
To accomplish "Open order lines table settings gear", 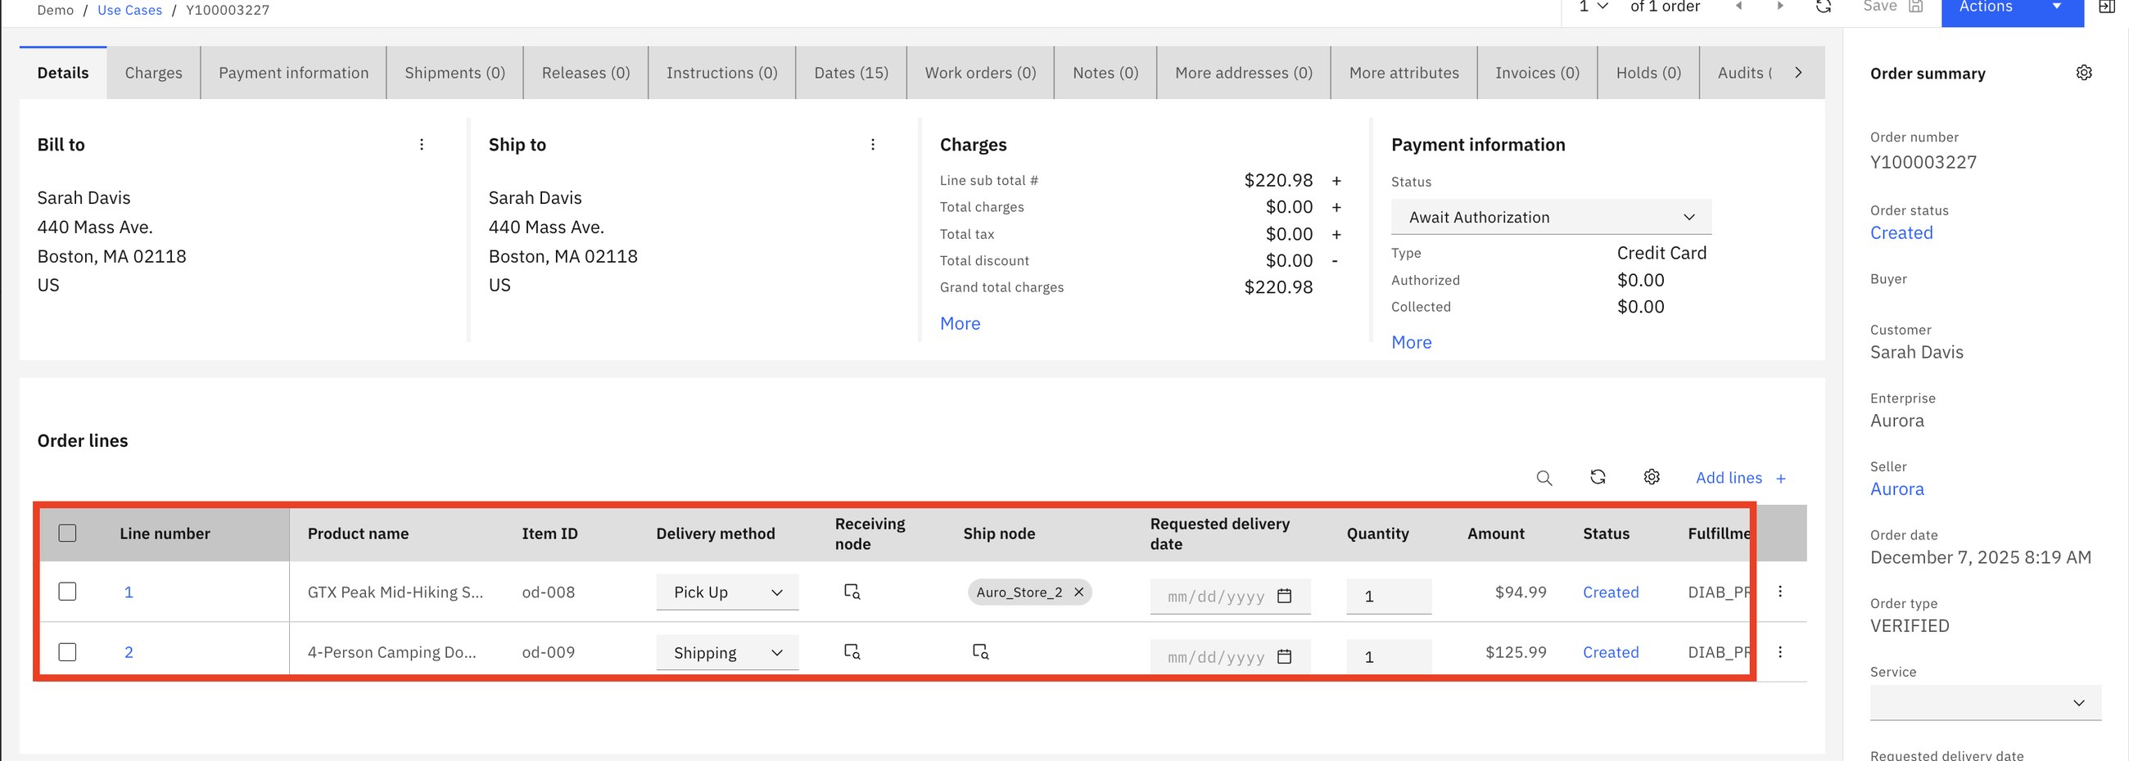I will point(1652,477).
